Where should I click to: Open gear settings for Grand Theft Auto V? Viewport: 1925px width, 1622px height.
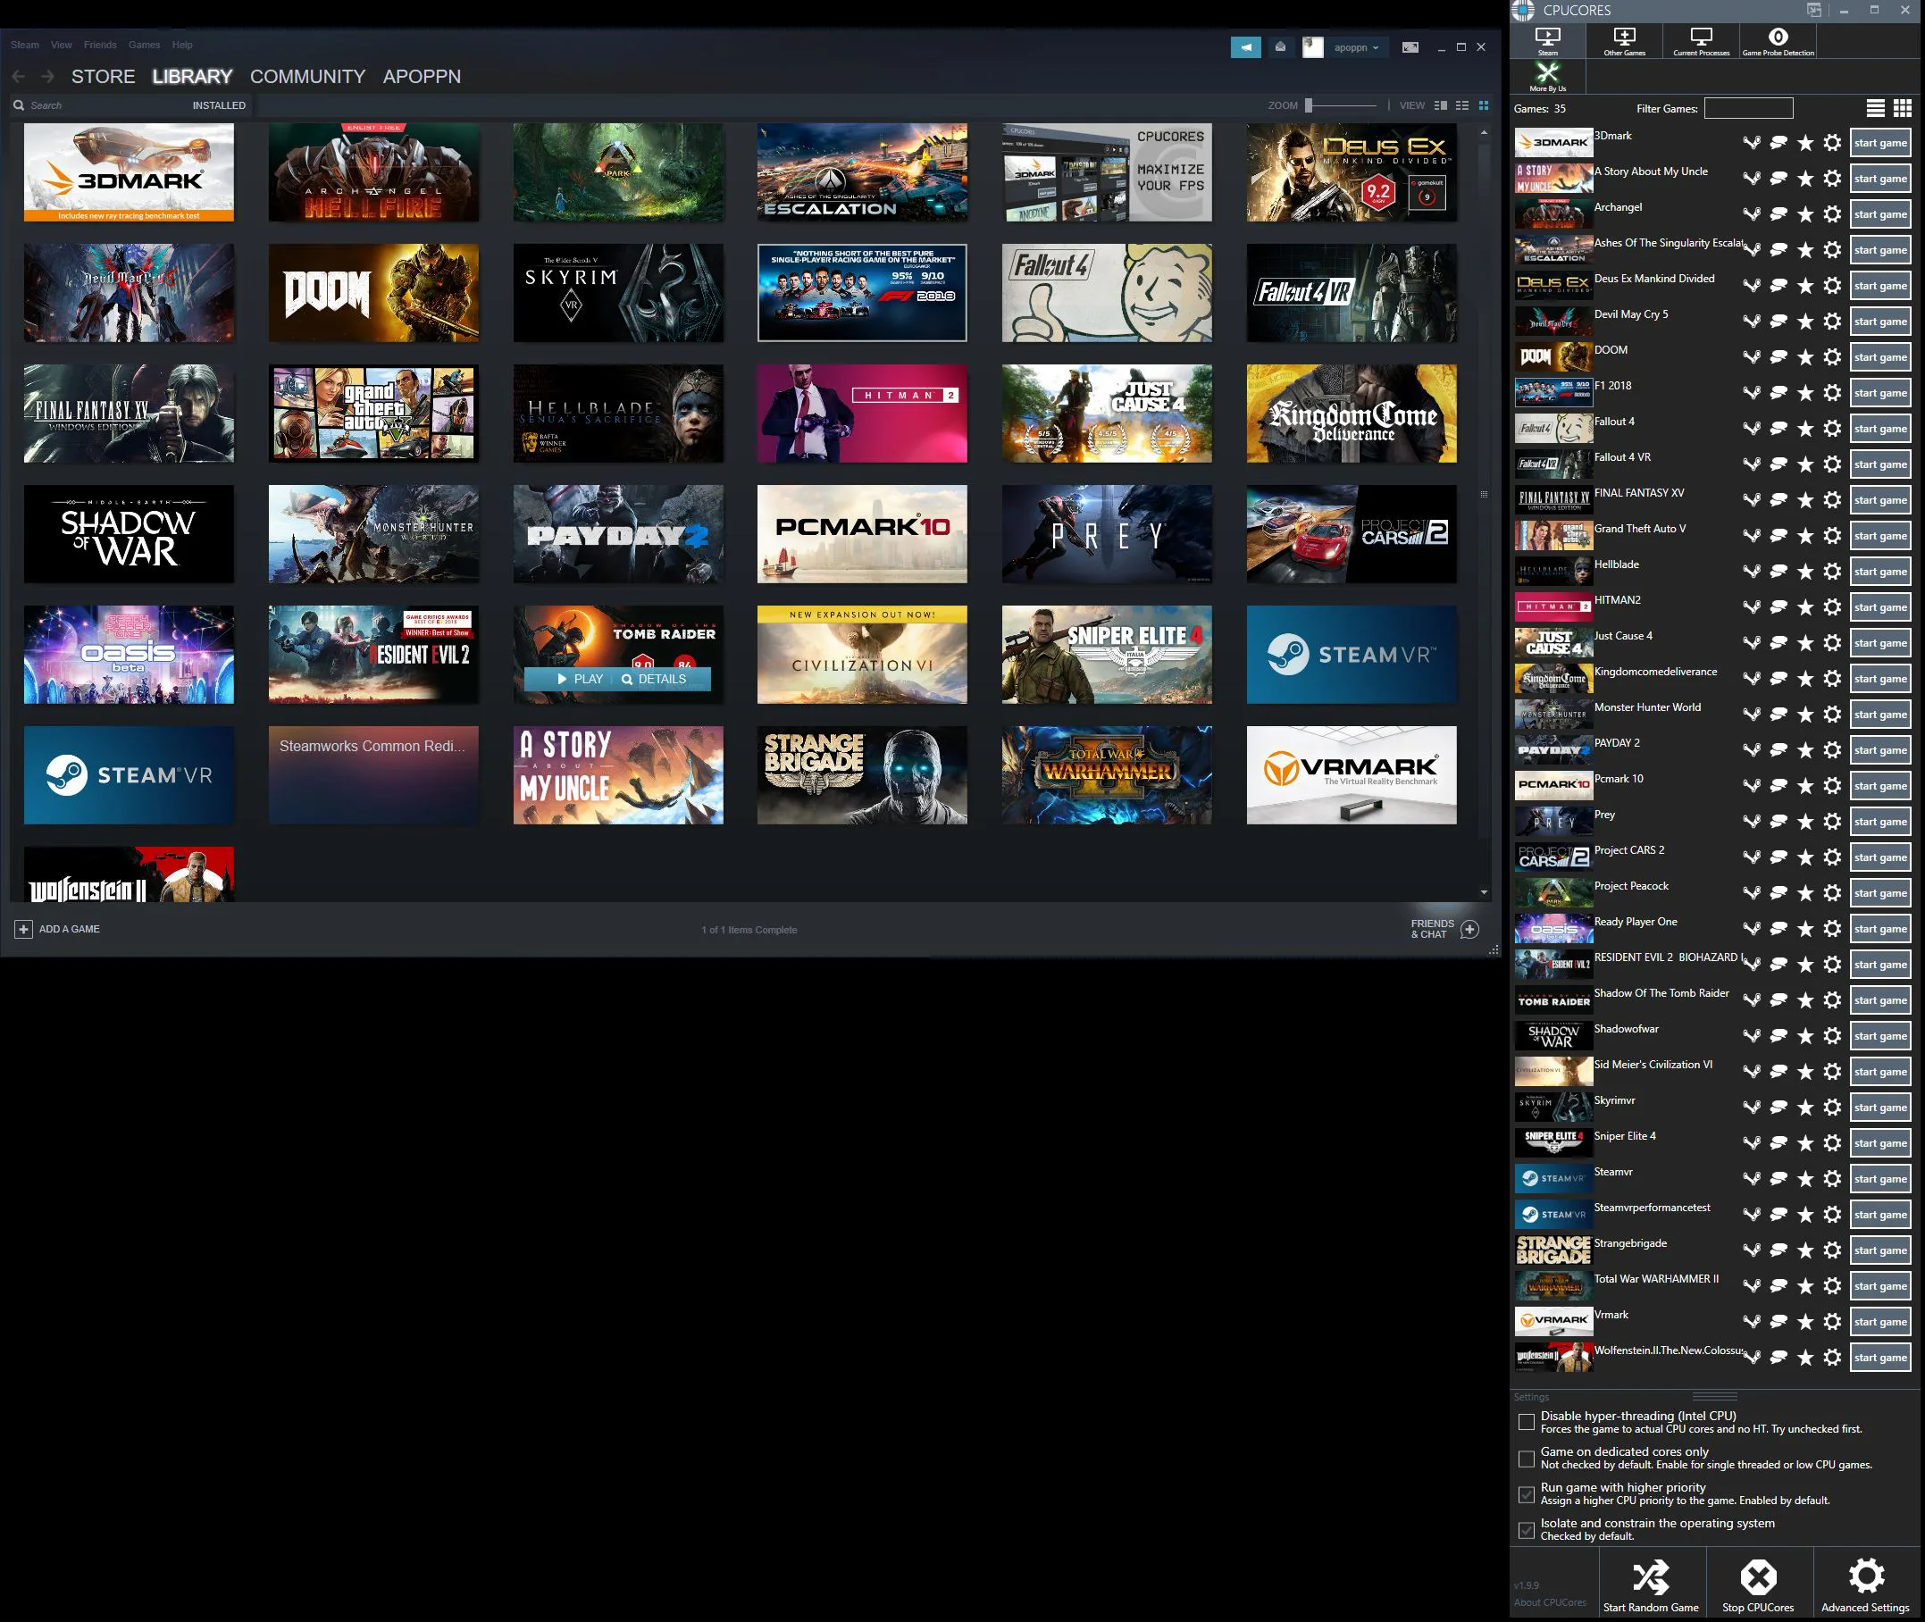[1832, 536]
